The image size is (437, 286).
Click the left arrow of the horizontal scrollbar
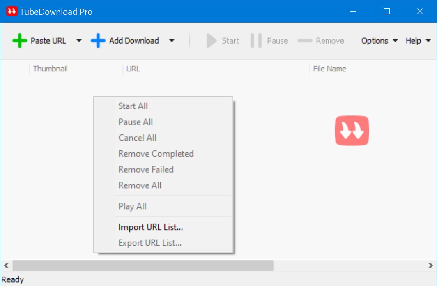(6, 265)
